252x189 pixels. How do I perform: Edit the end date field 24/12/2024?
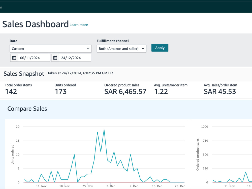tap(75, 58)
